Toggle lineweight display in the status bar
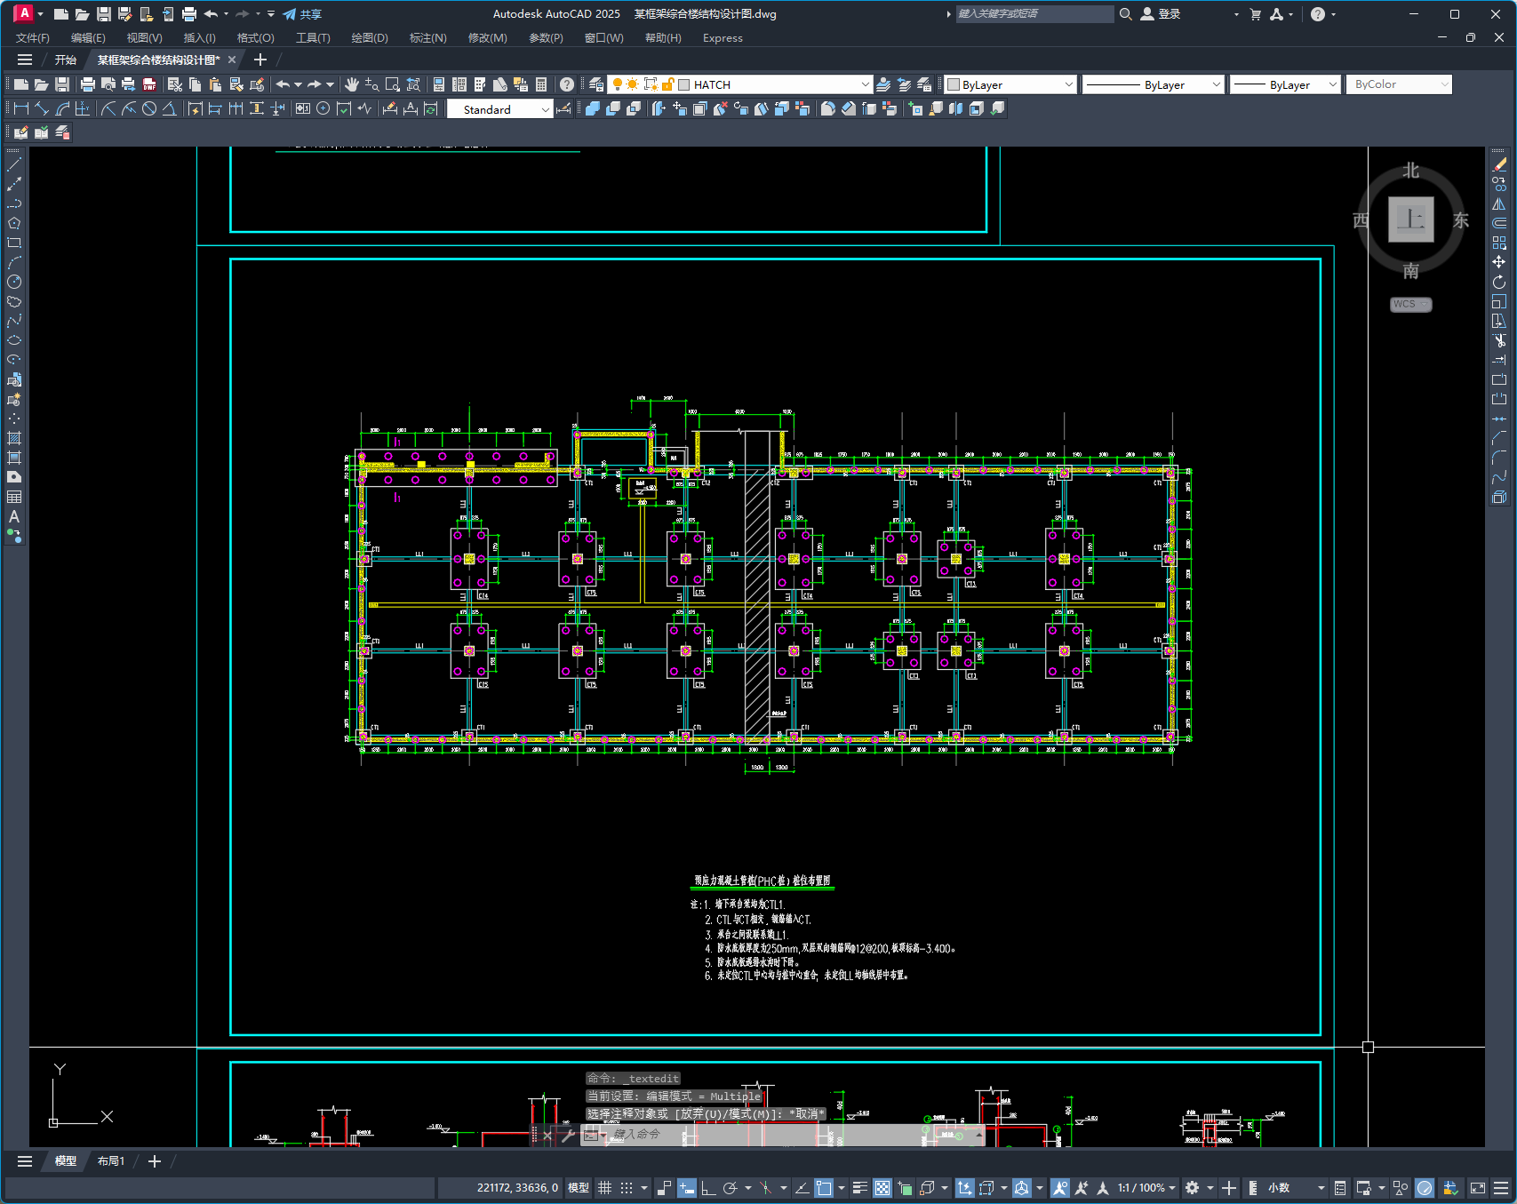This screenshot has height=1204, width=1517. pos(859,1188)
